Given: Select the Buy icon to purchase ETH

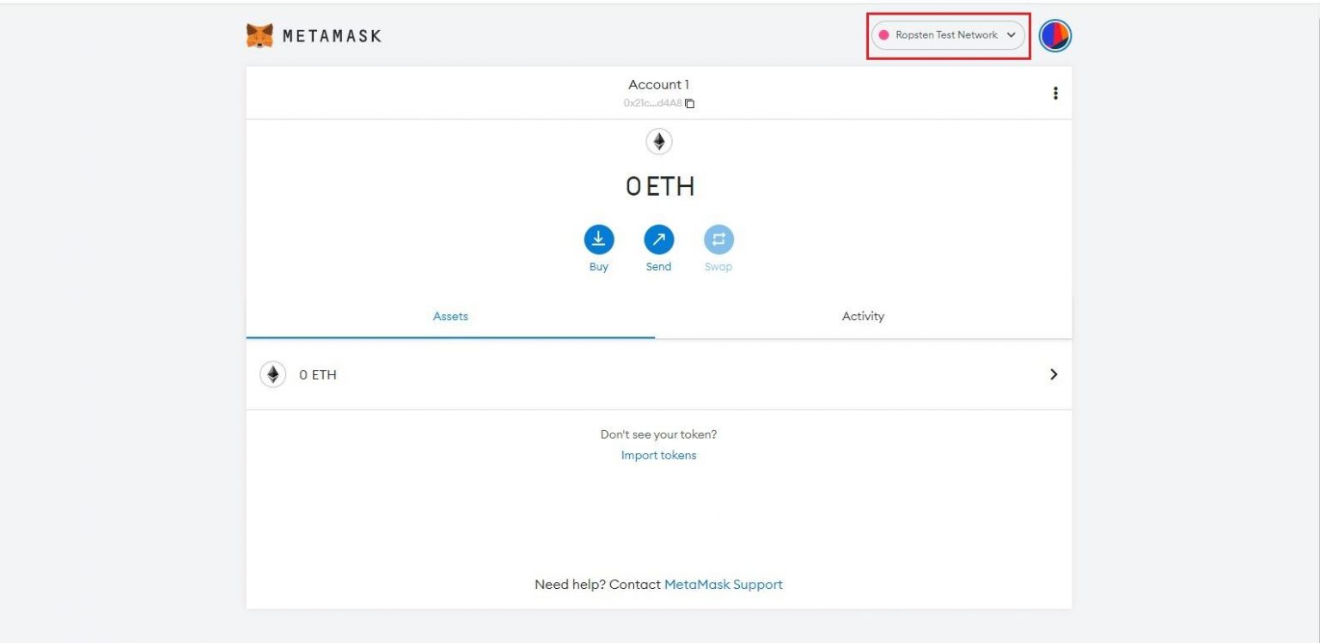Looking at the screenshot, I should 598,241.
